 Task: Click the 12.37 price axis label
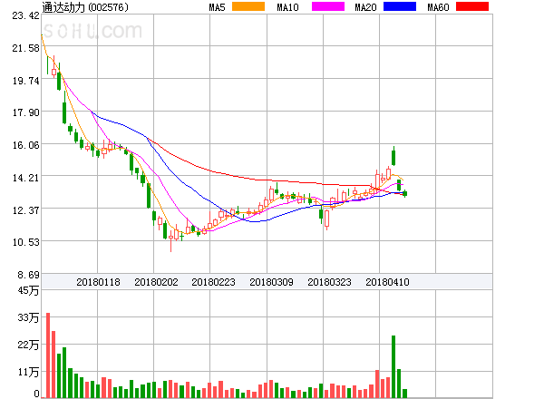click(x=25, y=210)
